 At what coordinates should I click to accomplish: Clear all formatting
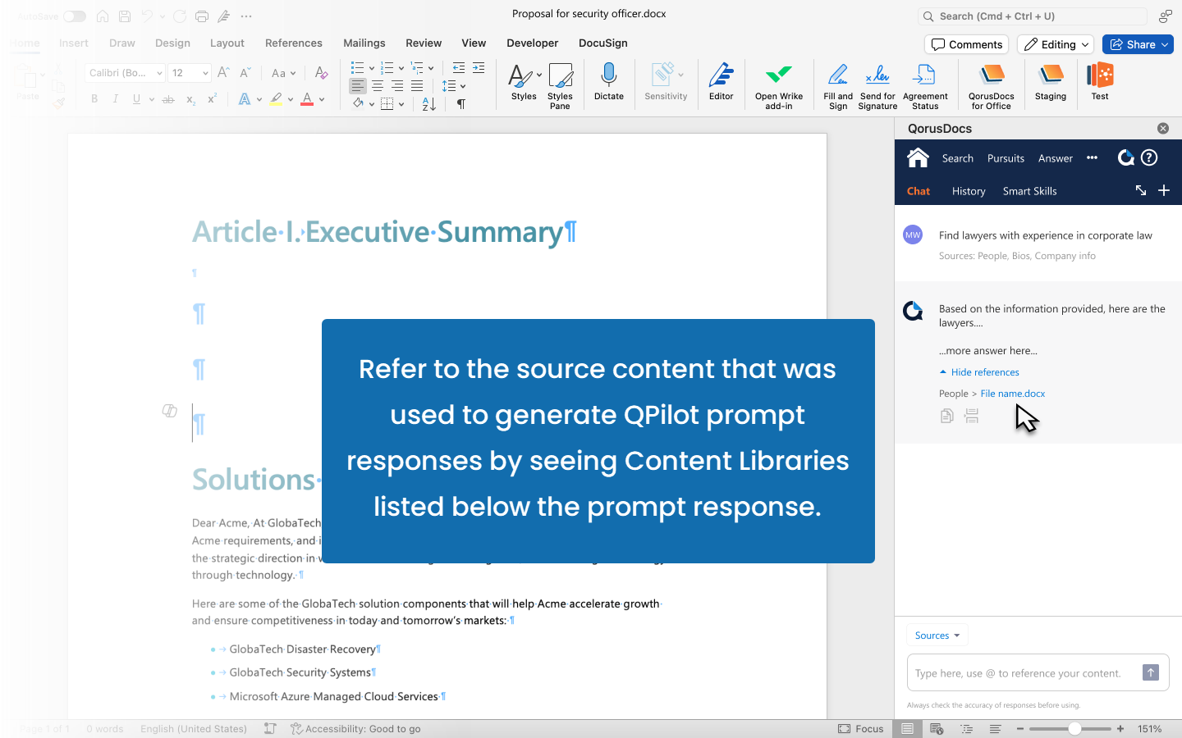coord(322,73)
